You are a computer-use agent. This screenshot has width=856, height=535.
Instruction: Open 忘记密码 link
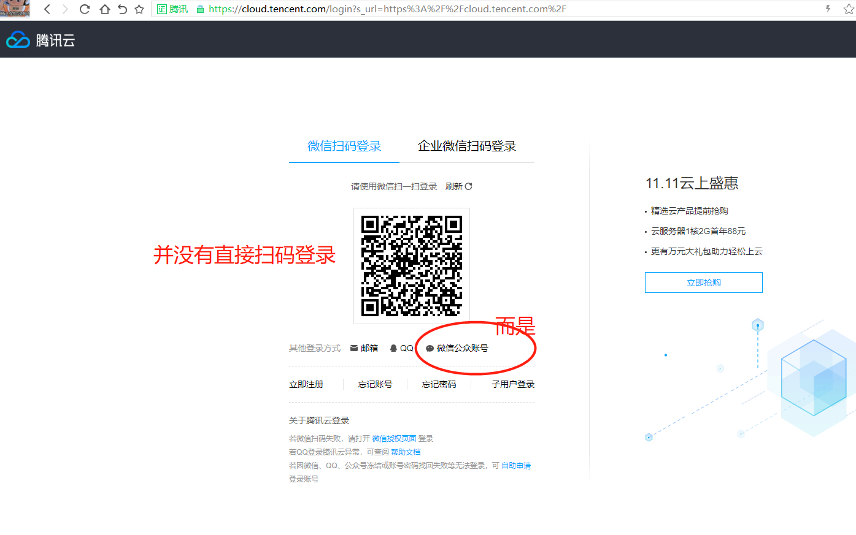point(439,384)
